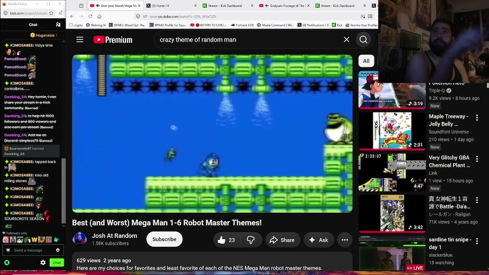View site security shield in Kick window

[5, 13]
